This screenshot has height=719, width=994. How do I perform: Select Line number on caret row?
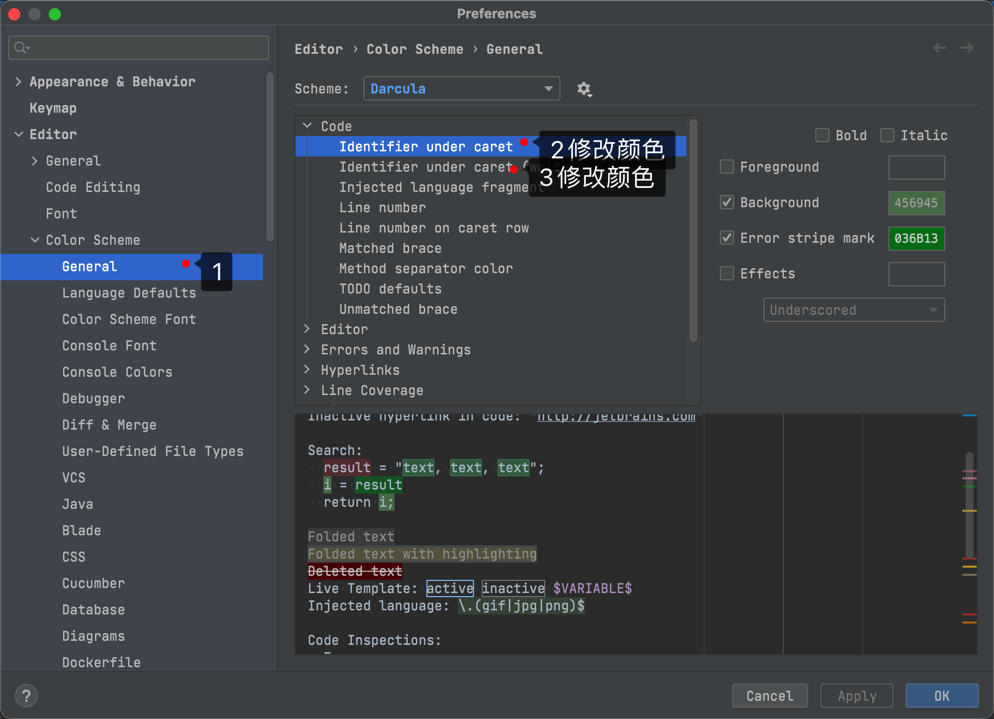(x=434, y=228)
